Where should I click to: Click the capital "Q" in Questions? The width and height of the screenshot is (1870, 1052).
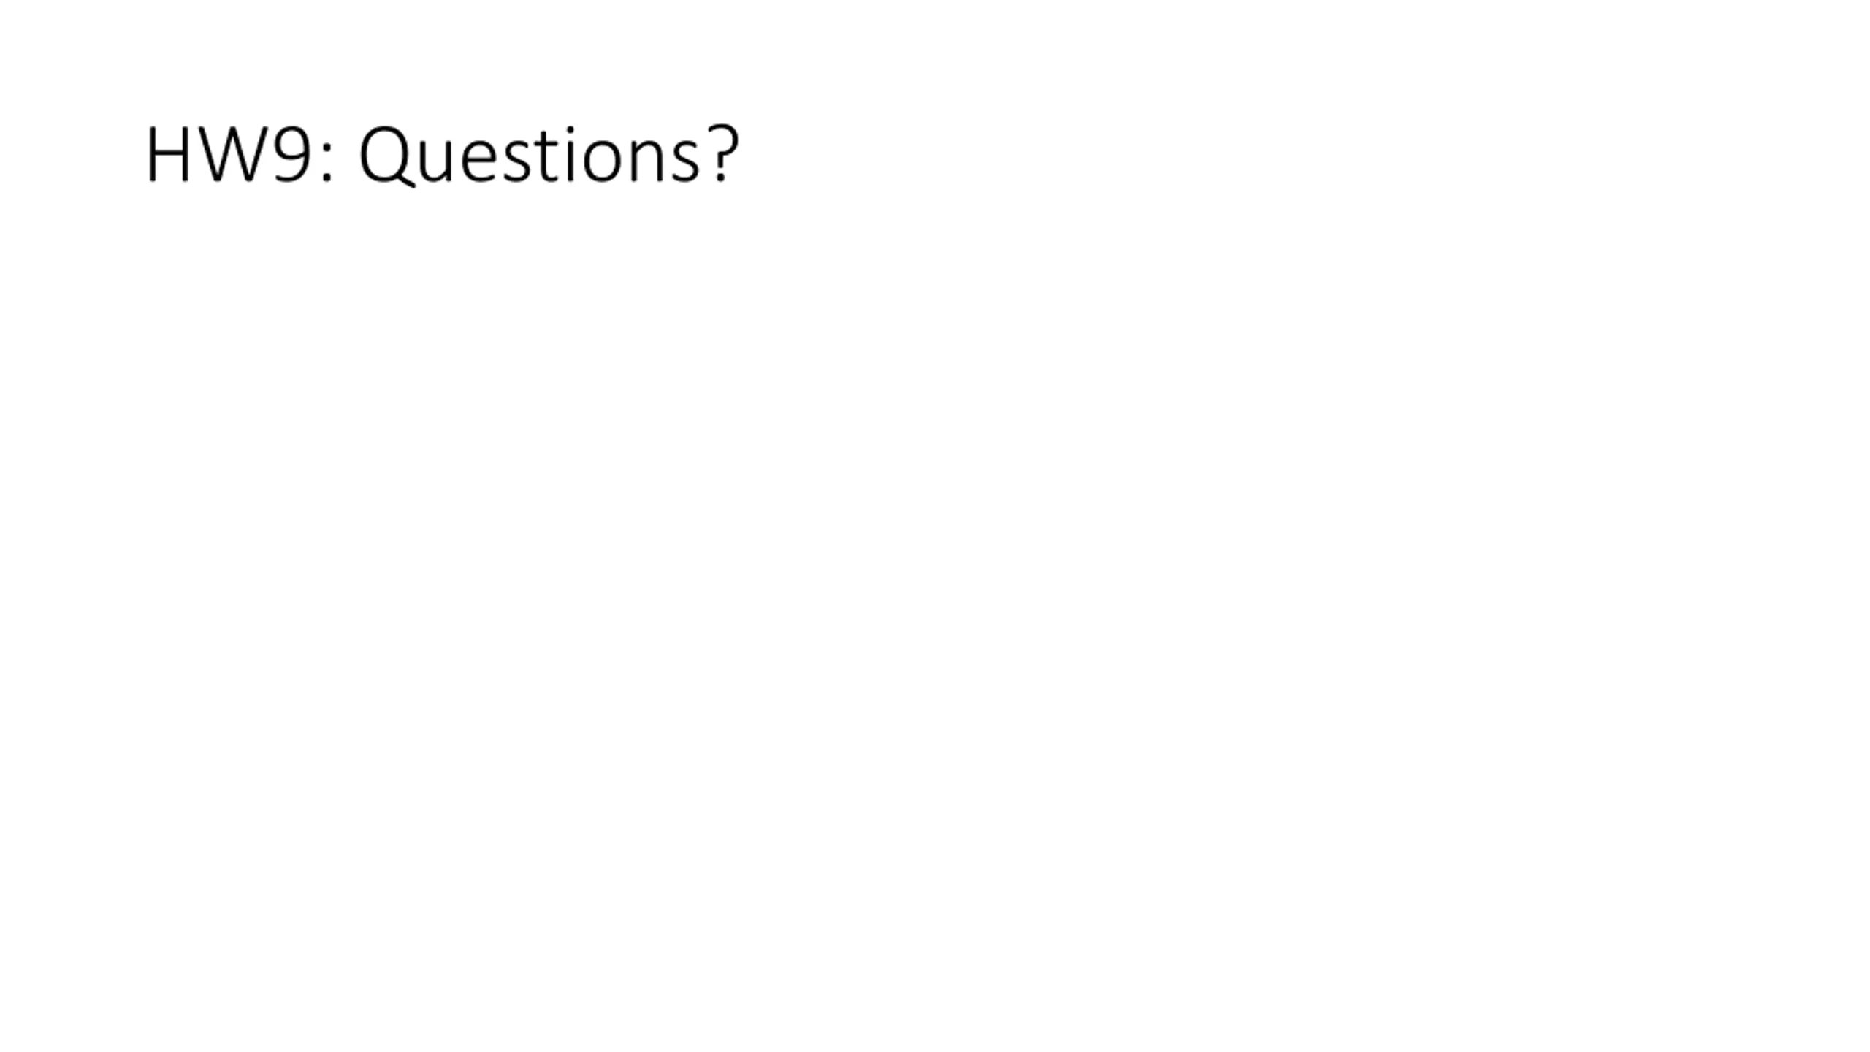point(386,155)
